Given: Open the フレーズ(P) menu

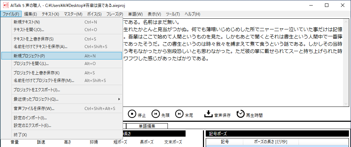Looking at the screenshot, I should [x=115, y=14].
